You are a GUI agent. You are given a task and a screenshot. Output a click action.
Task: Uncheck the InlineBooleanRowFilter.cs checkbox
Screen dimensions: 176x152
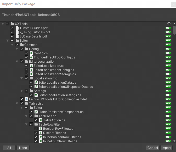pyautogui.click(x=36, y=137)
